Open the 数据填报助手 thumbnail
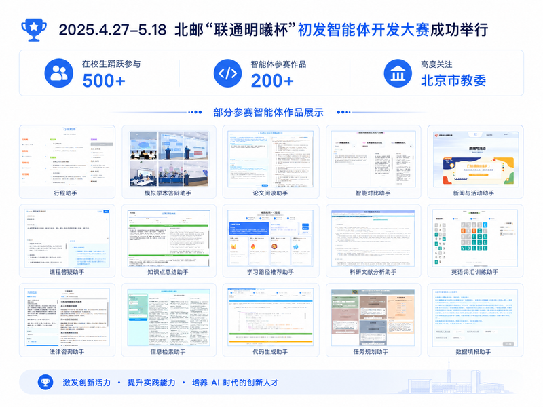 pyautogui.click(x=476, y=317)
